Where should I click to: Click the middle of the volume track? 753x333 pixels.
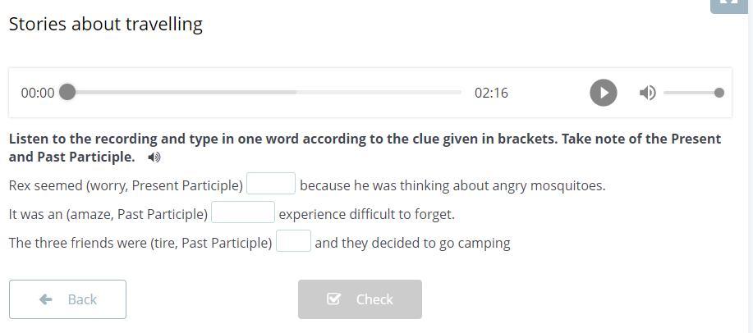(x=691, y=93)
